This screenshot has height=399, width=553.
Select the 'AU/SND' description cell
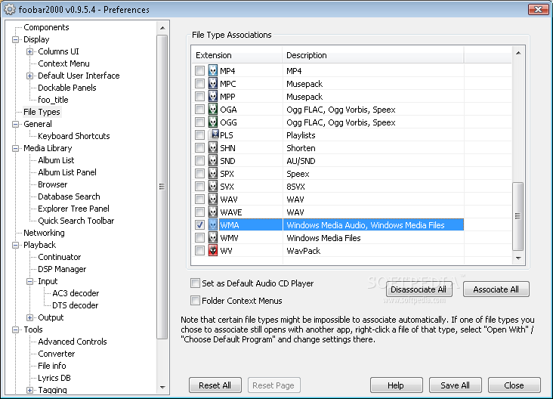(x=301, y=161)
